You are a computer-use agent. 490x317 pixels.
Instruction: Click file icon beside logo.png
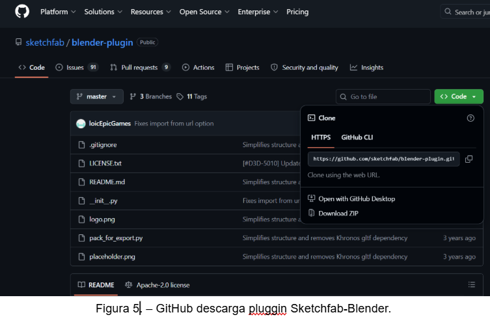click(x=81, y=219)
